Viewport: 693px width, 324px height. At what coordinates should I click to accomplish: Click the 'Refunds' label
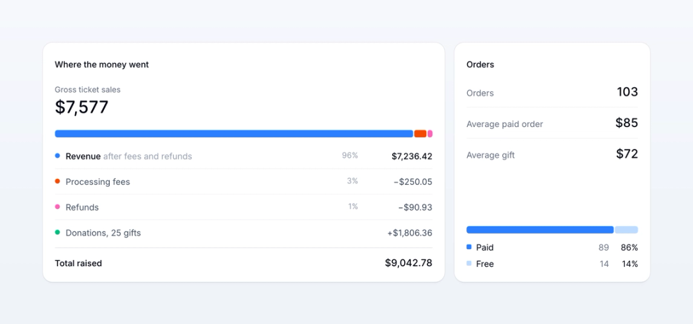coord(82,207)
